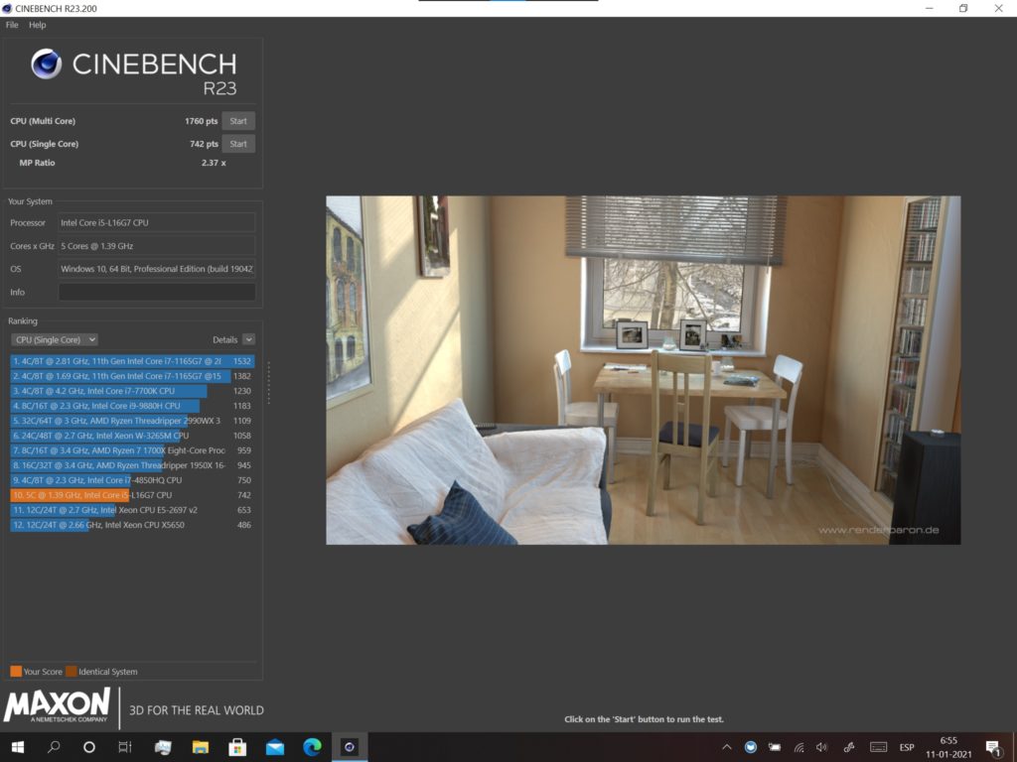The image size is (1017, 762).
Task: Launch File Explorer from the taskbar
Action: [201, 746]
